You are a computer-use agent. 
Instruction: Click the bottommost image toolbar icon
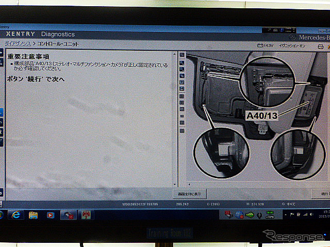click(x=182, y=131)
